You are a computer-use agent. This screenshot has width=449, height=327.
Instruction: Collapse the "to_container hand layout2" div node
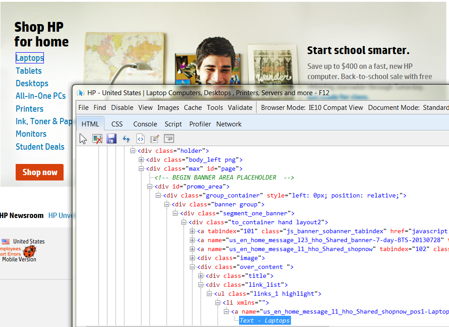pos(184,222)
